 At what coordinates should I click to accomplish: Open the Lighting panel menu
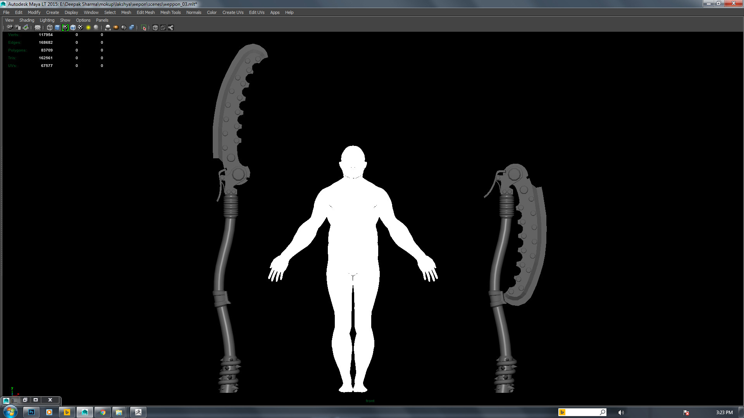(47, 20)
